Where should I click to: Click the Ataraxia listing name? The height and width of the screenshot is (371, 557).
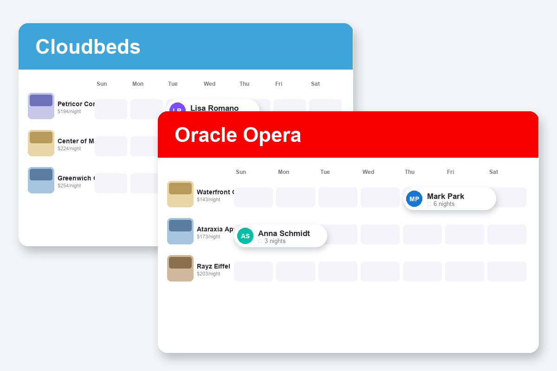point(215,229)
